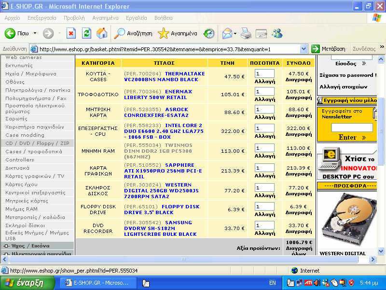Image resolution: width=386 pixels, height=290 pixels.
Task: Print the page with the printer icon
Action: tap(246, 33)
